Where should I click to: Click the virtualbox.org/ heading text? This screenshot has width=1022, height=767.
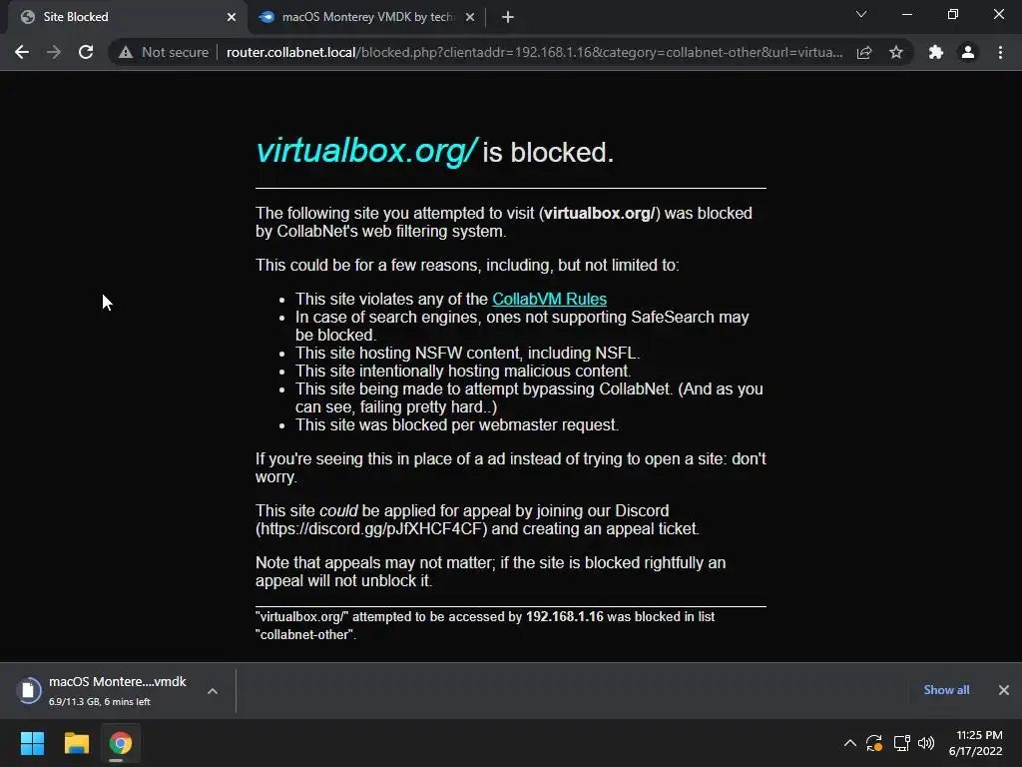click(x=366, y=151)
